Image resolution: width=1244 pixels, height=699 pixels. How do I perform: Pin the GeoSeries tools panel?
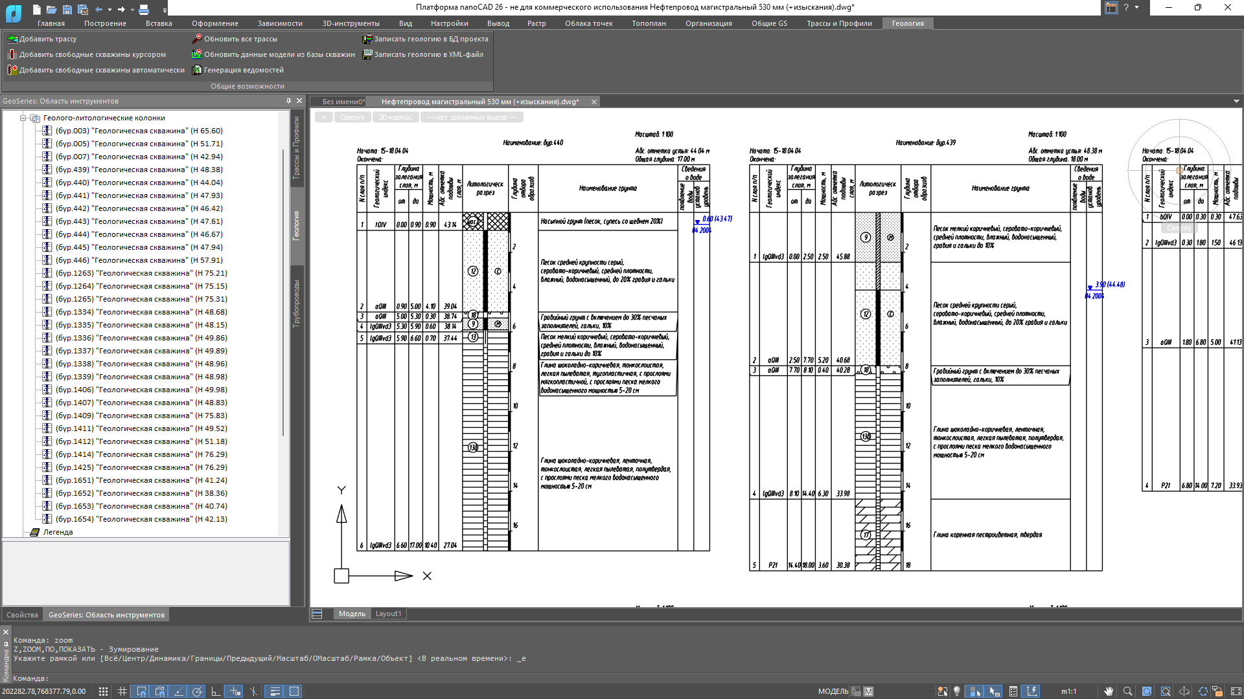click(x=288, y=101)
